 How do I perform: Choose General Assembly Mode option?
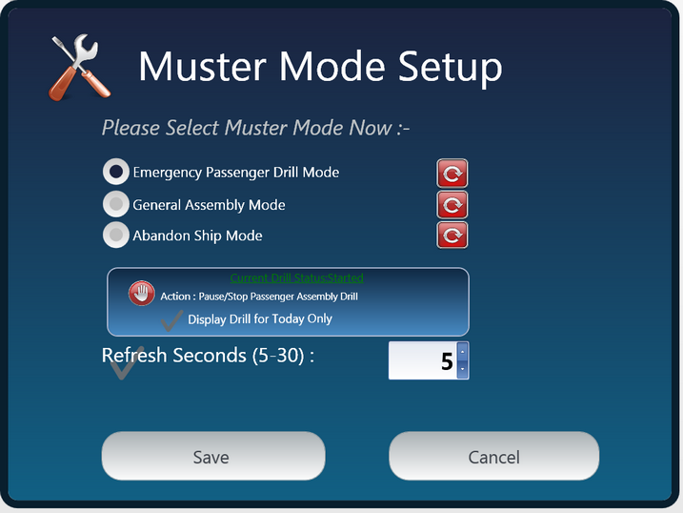pyautogui.click(x=116, y=204)
